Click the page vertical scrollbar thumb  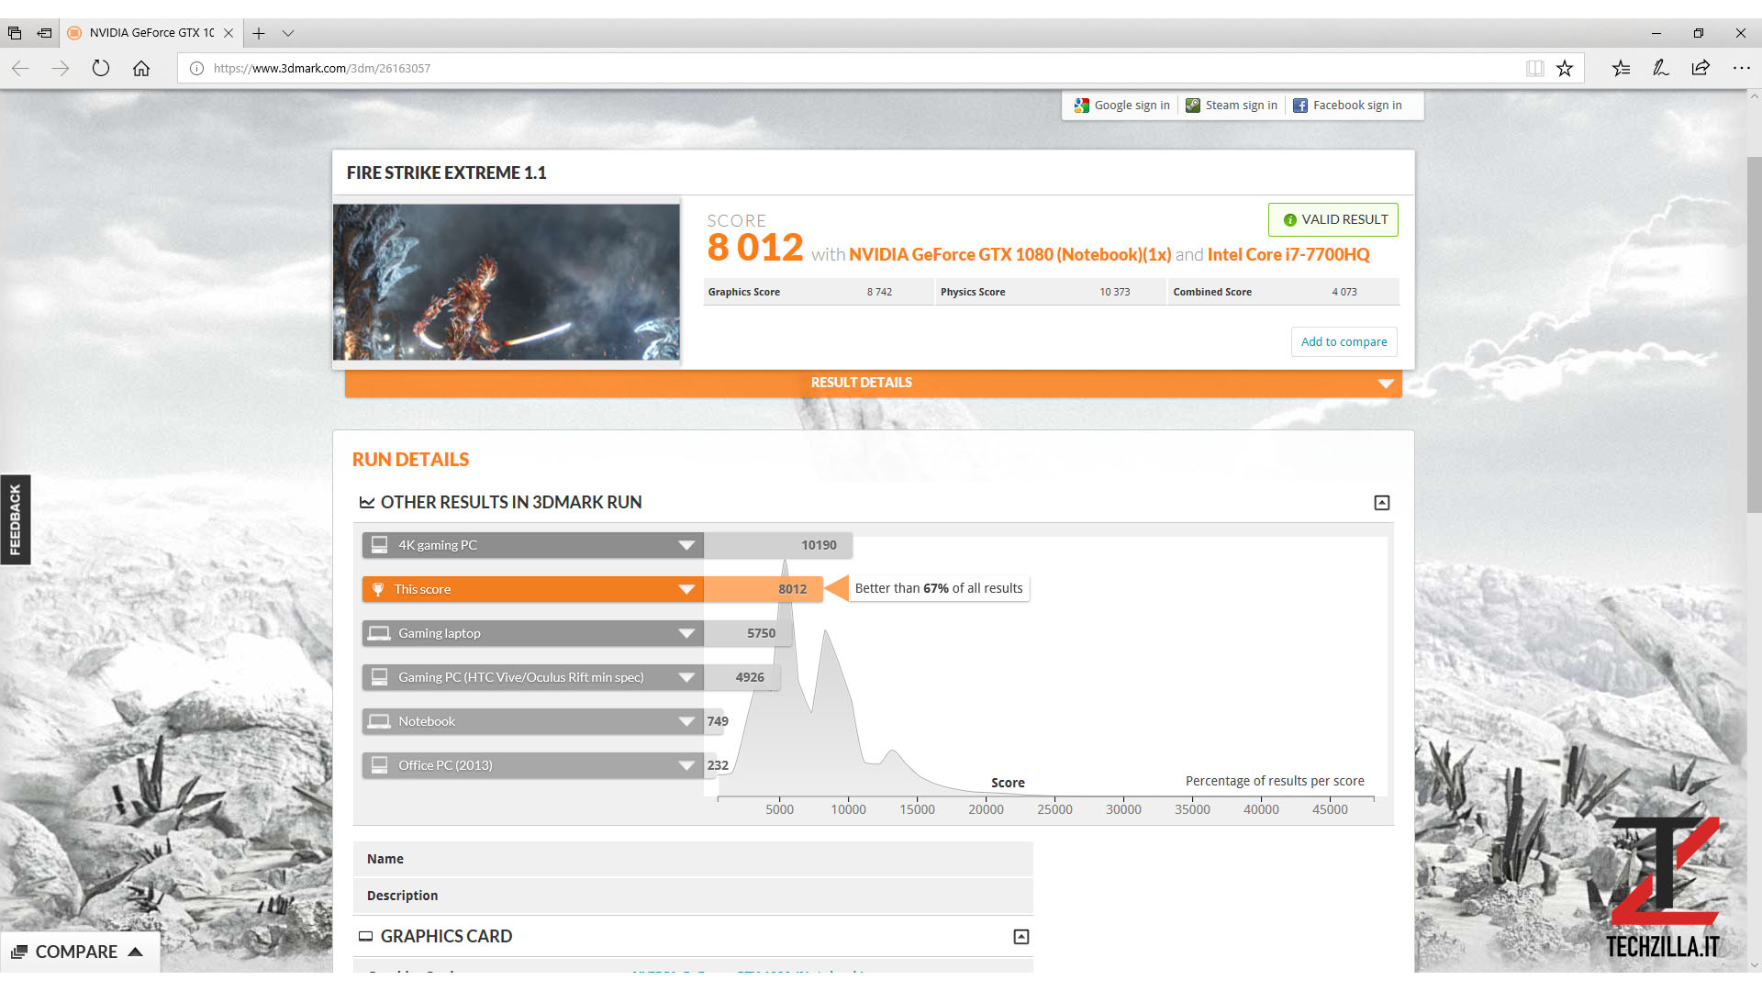pyautogui.click(x=1754, y=335)
